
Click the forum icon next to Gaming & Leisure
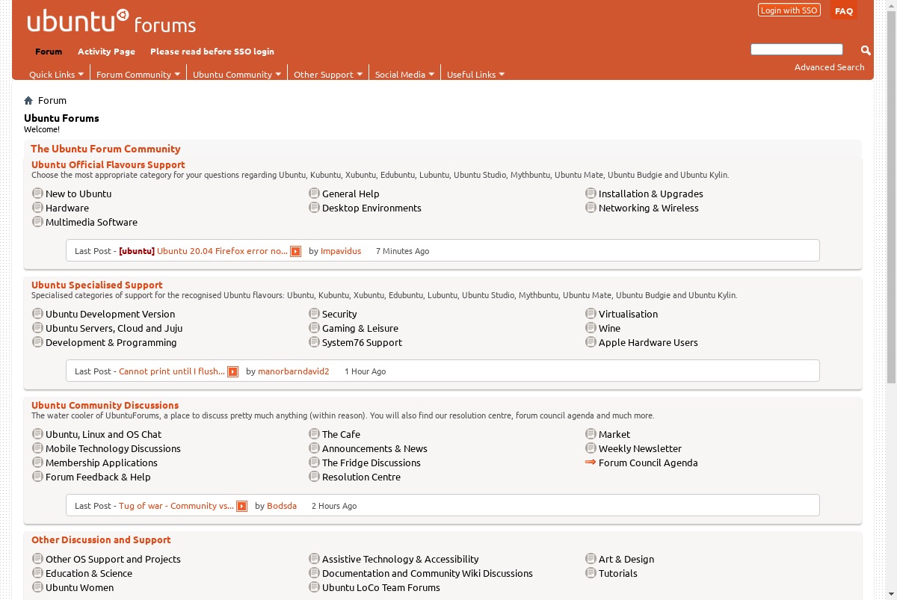[314, 327]
